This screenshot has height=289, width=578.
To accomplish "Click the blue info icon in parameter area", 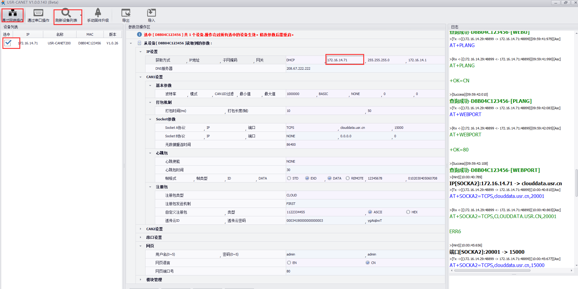I will tap(139, 35).
